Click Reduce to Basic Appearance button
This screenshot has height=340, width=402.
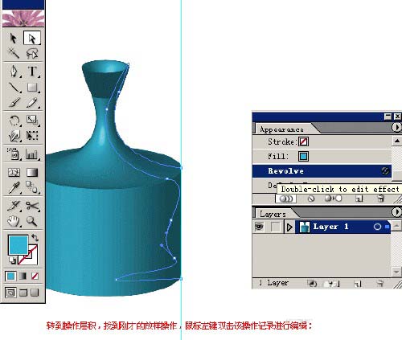point(333,199)
